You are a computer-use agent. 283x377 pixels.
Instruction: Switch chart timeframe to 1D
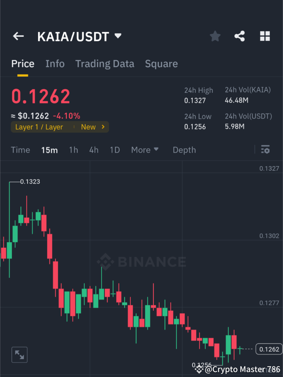coord(115,149)
